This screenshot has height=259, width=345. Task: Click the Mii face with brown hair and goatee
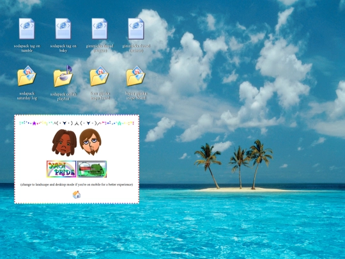90,142
